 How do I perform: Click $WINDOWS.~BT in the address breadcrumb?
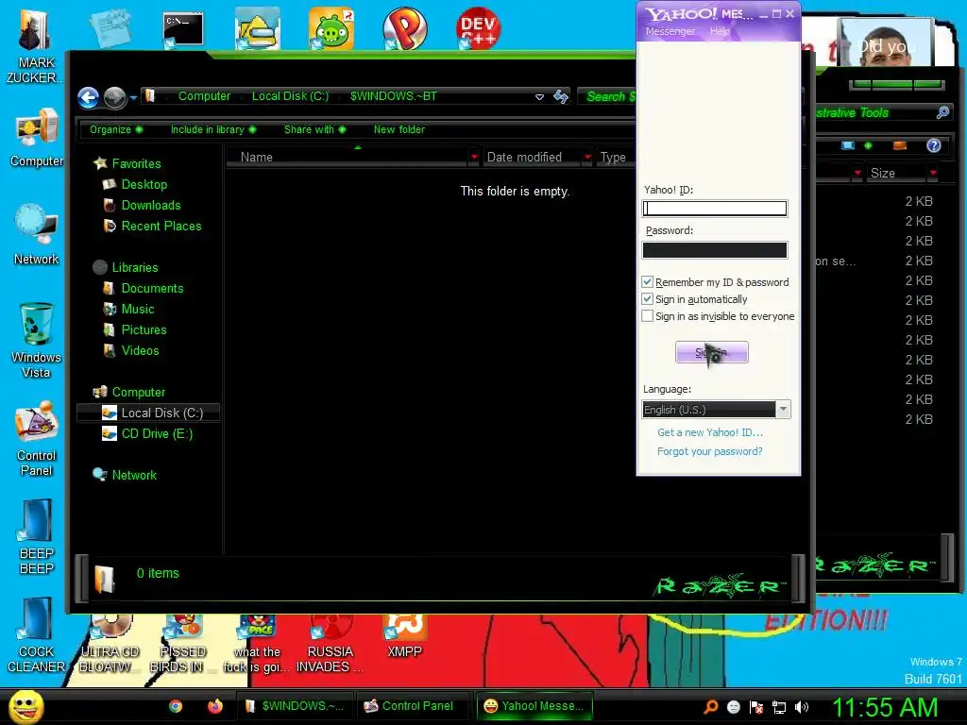click(x=394, y=96)
